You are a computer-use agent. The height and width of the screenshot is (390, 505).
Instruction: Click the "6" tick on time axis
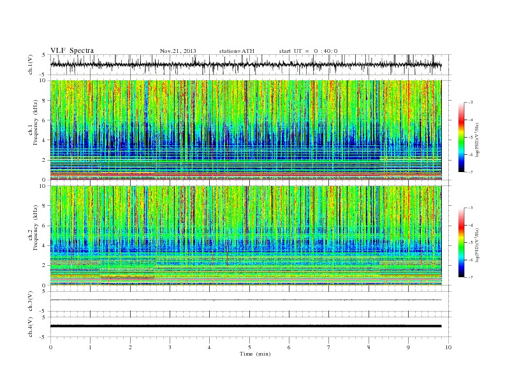pos(289,347)
